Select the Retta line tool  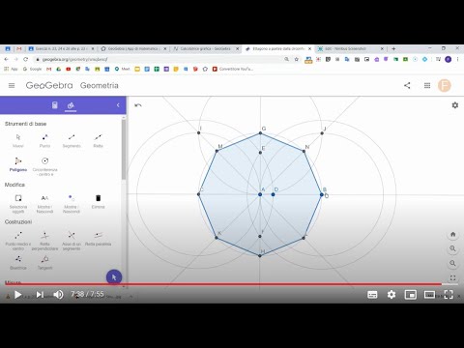pyautogui.click(x=98, y=140)
